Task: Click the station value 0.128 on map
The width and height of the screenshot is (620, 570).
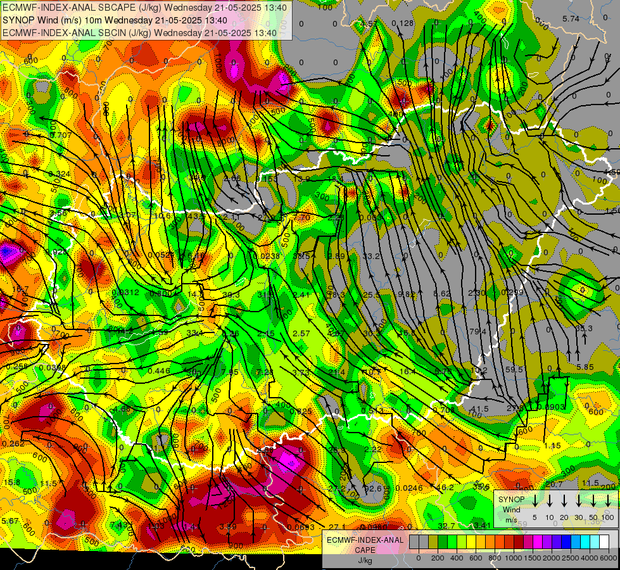Action: pos(403,23)
